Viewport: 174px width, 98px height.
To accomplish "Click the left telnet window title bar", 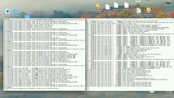I will [x=44, y=19].
